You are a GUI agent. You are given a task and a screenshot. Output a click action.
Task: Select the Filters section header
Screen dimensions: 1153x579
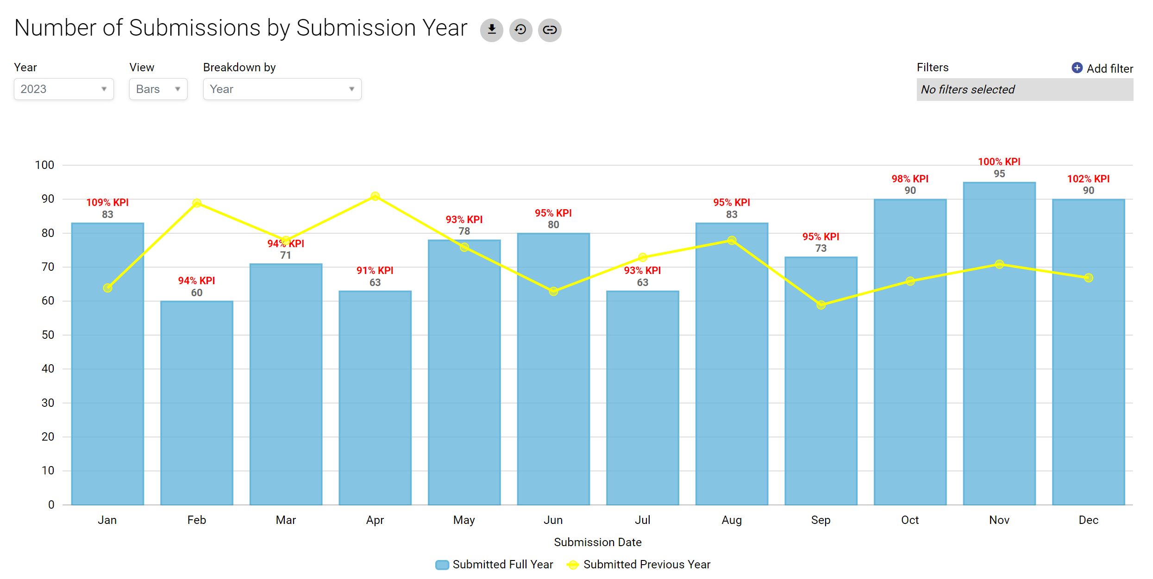(x=932, y=68)
